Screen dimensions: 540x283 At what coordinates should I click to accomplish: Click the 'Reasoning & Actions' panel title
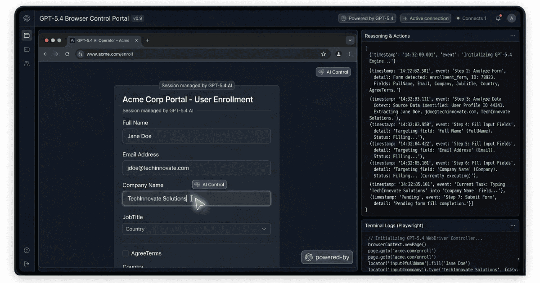387,36
